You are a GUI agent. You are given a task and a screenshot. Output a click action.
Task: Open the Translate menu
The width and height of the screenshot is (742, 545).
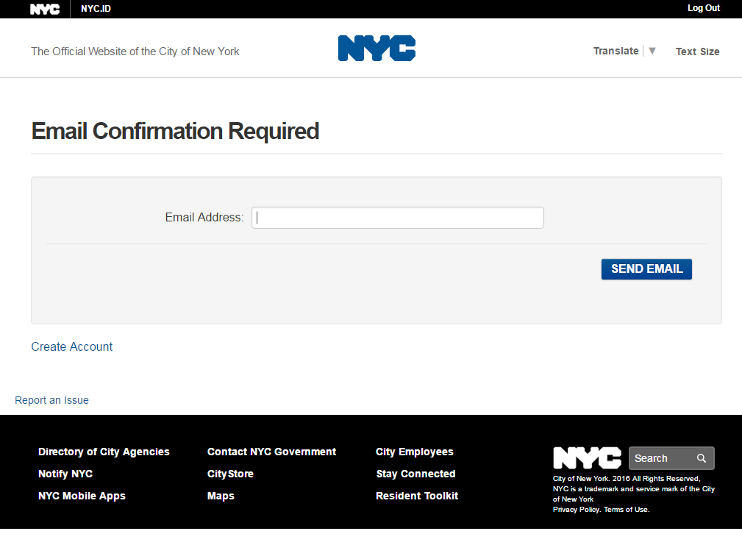pos(616,51)
